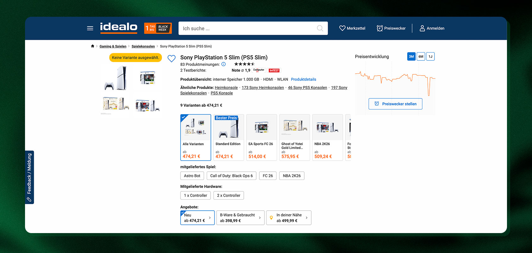Open the Produktdetails link

coord(303,79)
